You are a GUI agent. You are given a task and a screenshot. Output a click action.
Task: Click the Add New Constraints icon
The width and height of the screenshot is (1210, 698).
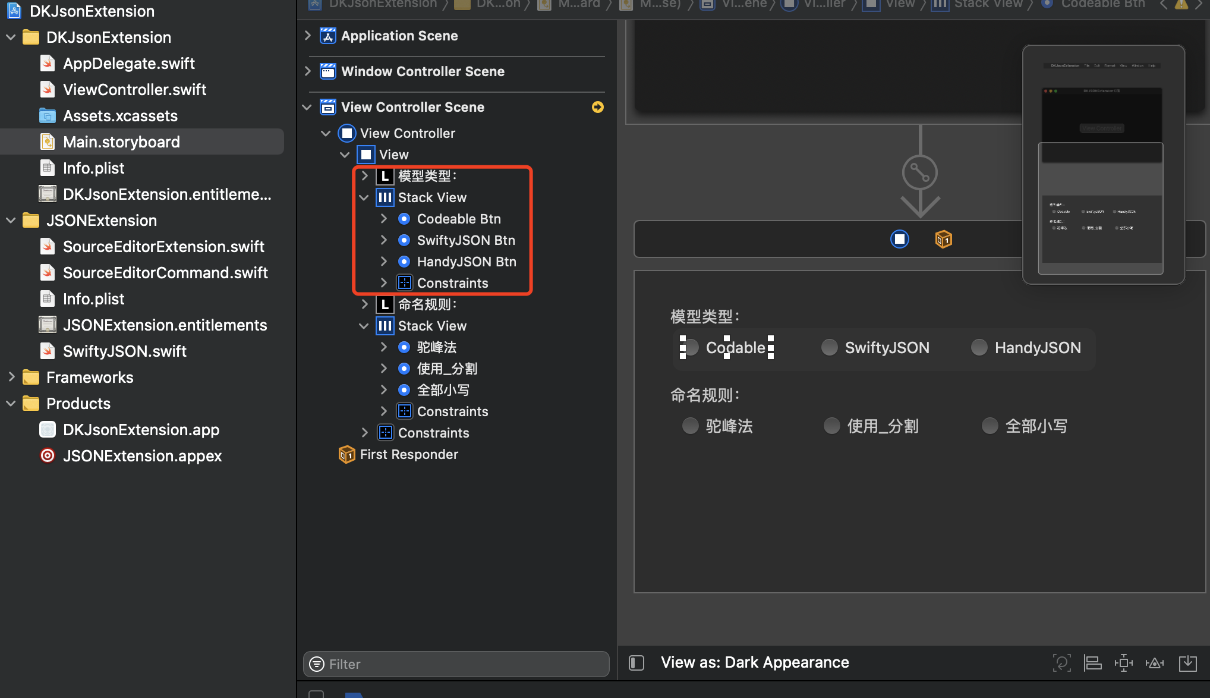pyautogui.click(x=1123, y=662)
